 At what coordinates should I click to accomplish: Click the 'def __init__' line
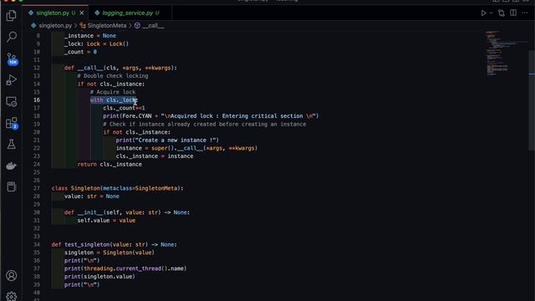click(x=126, y=212)
